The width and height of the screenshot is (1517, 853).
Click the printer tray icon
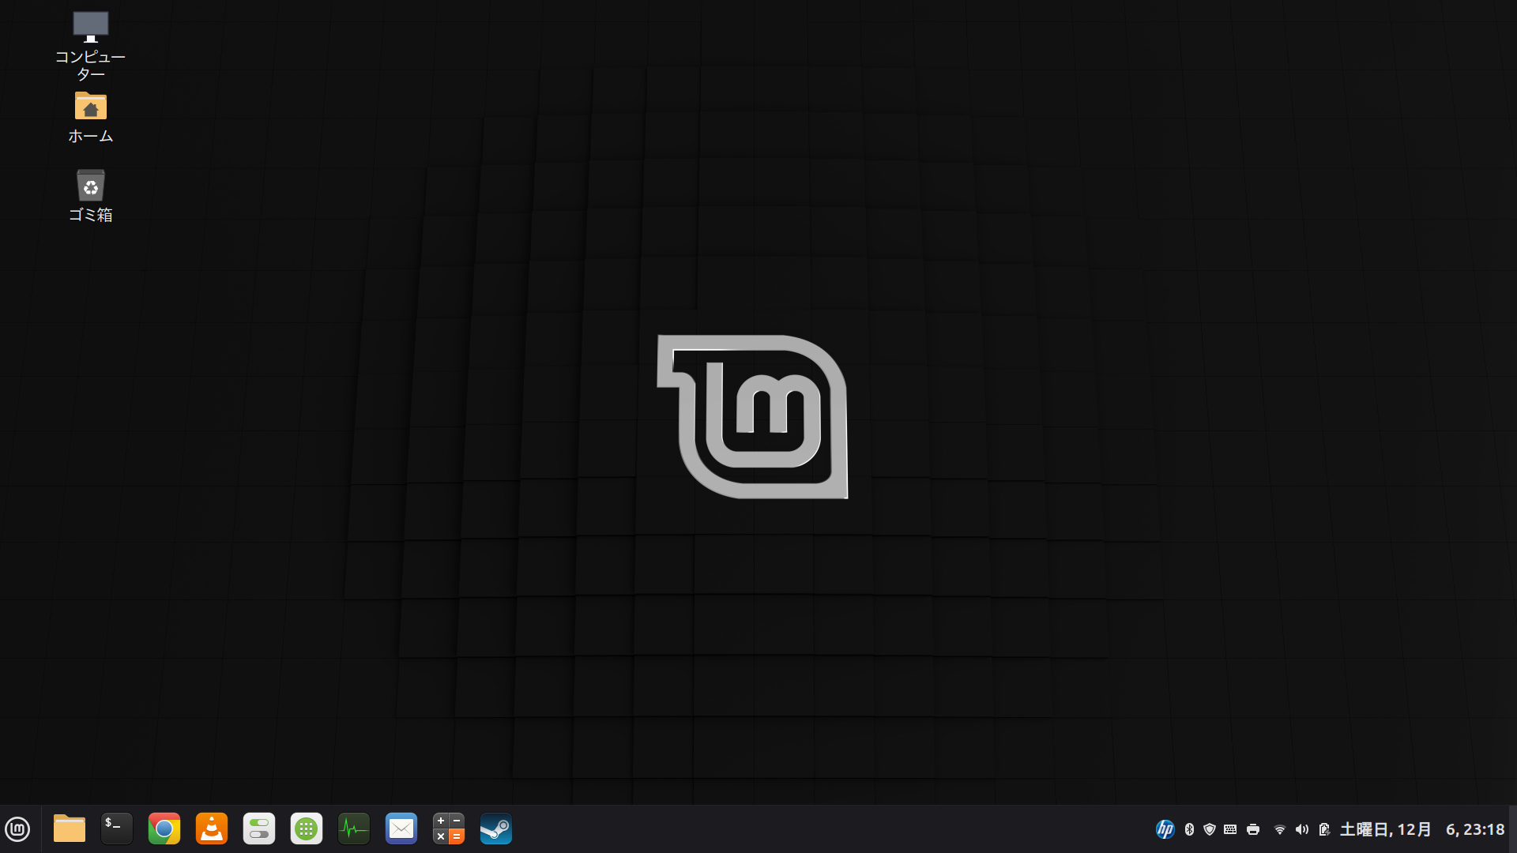(x=1253, y=829)
